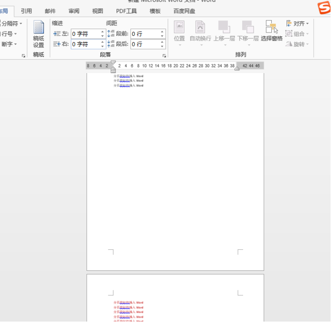331x322 pixels.
Task: Click the 组合 group icon
Action: [x=288, y=34]
